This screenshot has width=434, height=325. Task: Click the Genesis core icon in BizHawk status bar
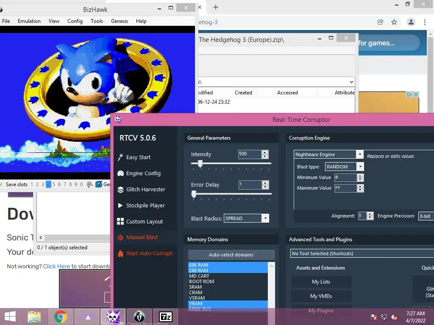99,185
